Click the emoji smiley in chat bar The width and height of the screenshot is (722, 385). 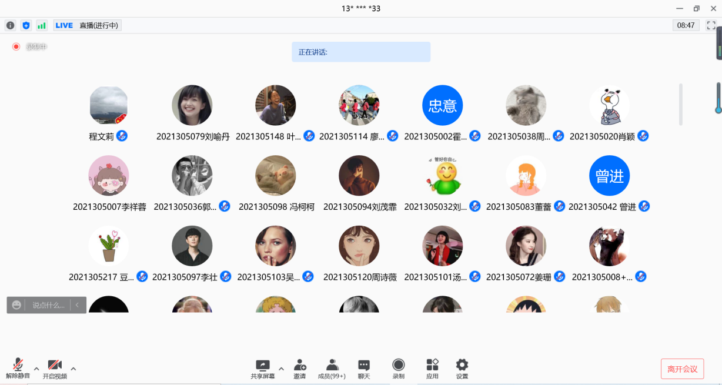[x=16, y=305]
